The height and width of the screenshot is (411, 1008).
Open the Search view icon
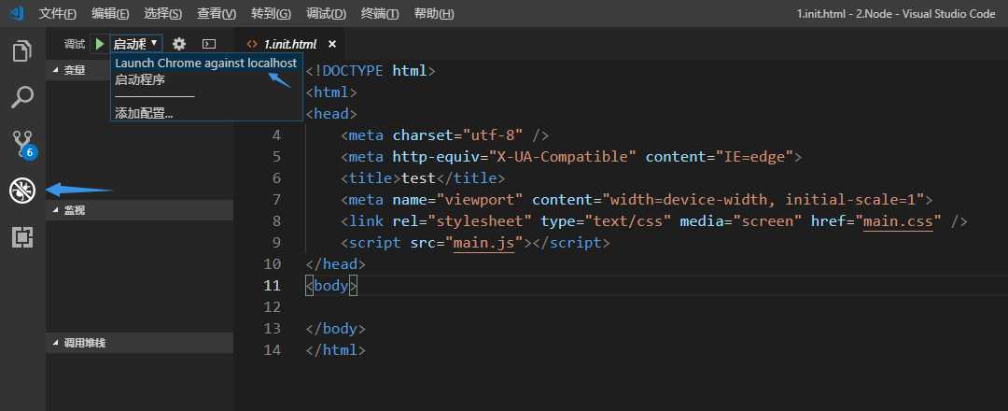click(22, 98)
